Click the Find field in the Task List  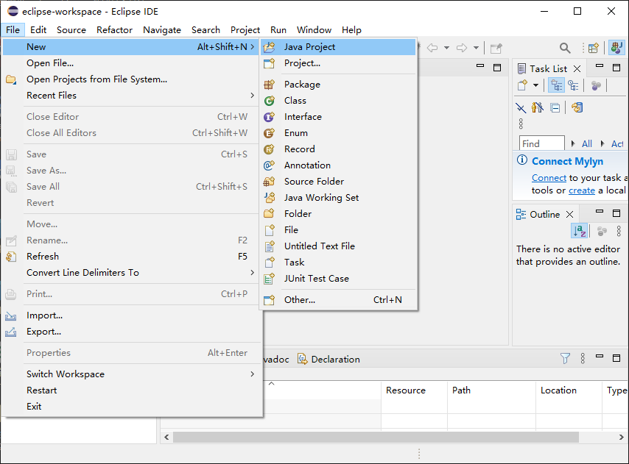(x=541, y=143)
